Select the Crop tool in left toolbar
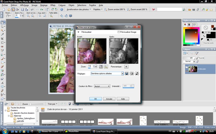Image resolution: width=216 pixels, height=134 pixels. [2, 39]
